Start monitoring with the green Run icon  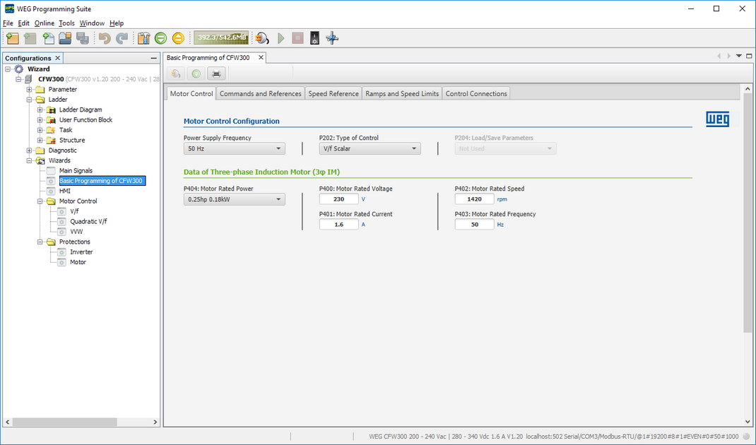(280, 37)
